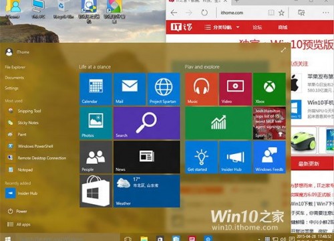This screenshot has height=241, width=334.
Task: Launch the Project Spartan tile
Action: pos(164,89)
